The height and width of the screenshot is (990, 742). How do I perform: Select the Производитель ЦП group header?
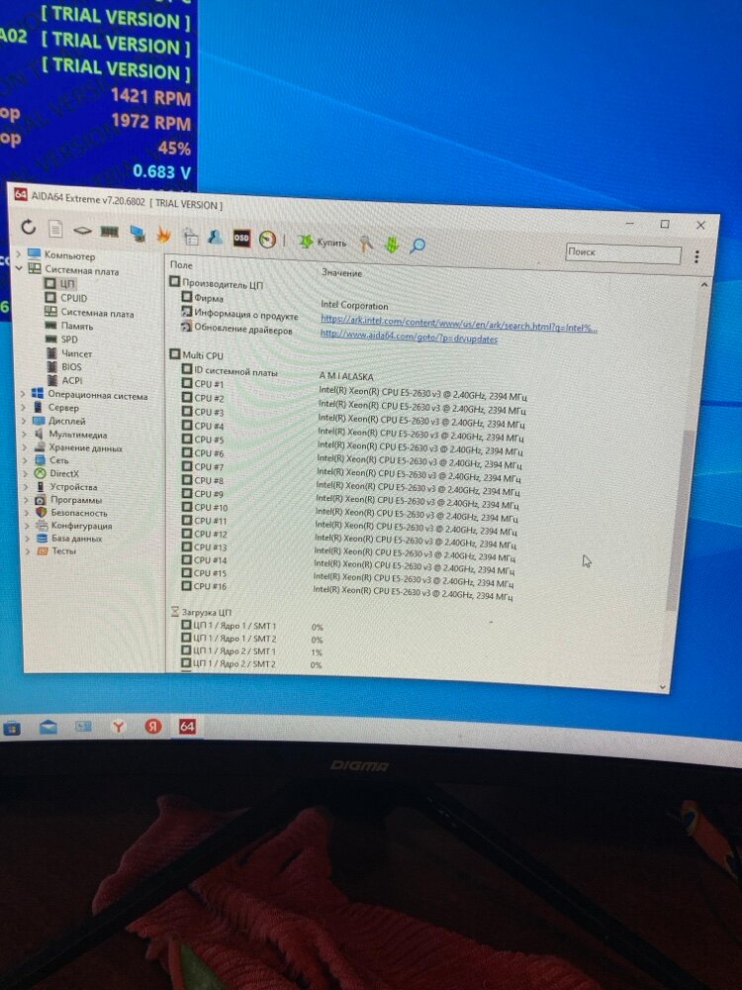[216, 283]
